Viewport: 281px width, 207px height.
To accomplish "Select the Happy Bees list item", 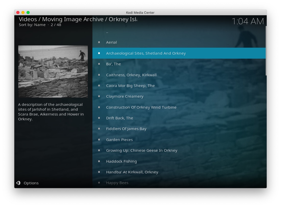I will (117, 183).
